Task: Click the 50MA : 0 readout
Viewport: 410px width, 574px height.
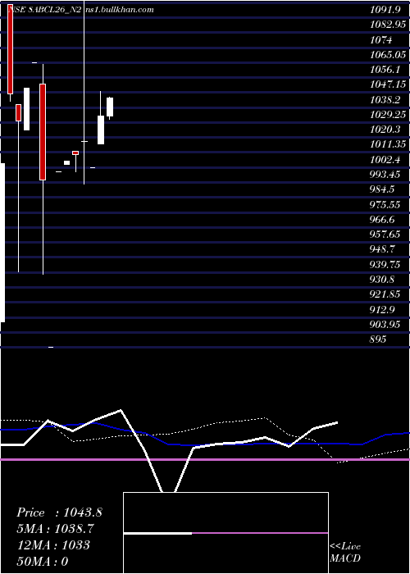Action: 43,562
